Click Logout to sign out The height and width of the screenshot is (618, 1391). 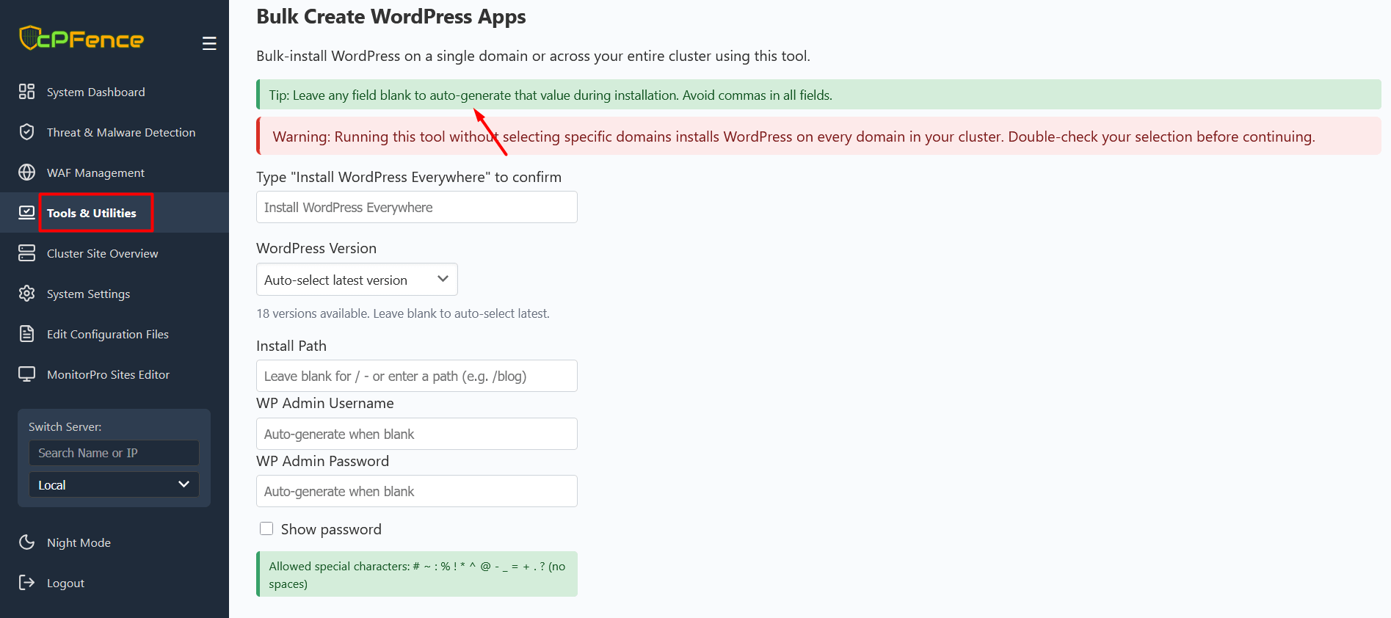point(65,582)
